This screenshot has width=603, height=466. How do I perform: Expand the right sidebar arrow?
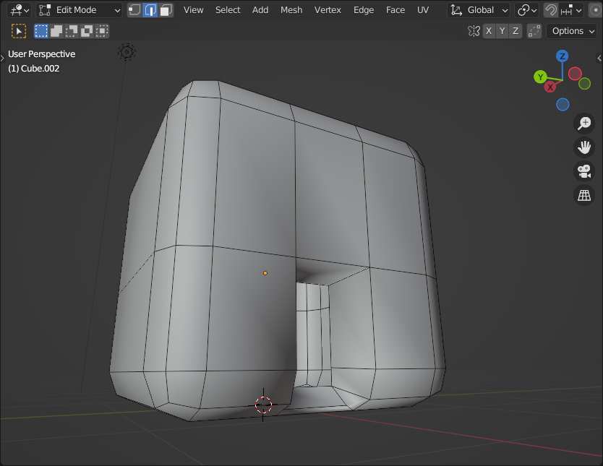599,58
